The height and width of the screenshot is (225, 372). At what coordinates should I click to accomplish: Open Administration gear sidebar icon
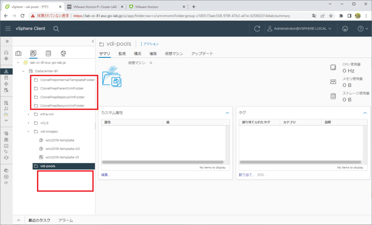tap(6, 134)
